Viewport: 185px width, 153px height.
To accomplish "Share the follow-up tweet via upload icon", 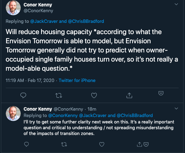I will (139, 144).
